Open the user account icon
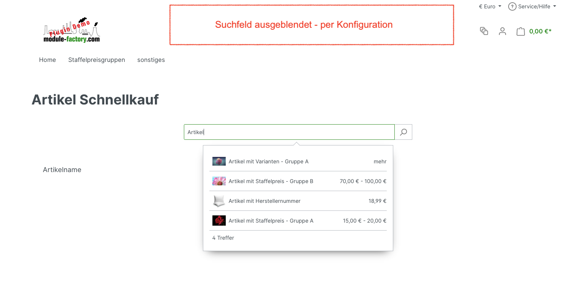The image size is (587, 283). click(502, 31)
